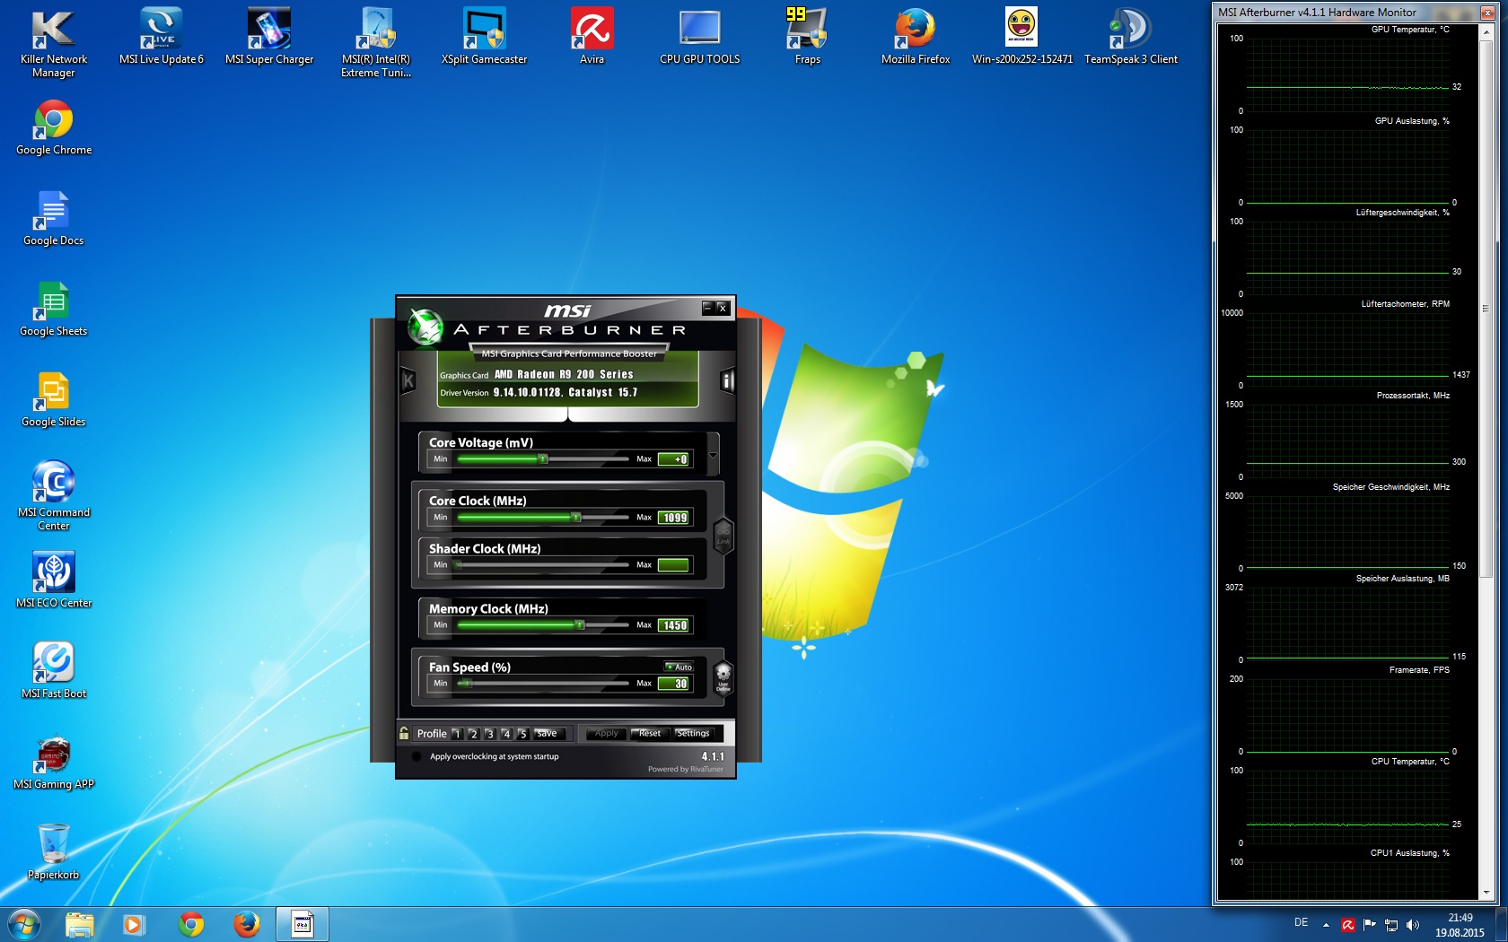Click the empty Shader Clock value field
The image size is (1508, 942).
673,565
